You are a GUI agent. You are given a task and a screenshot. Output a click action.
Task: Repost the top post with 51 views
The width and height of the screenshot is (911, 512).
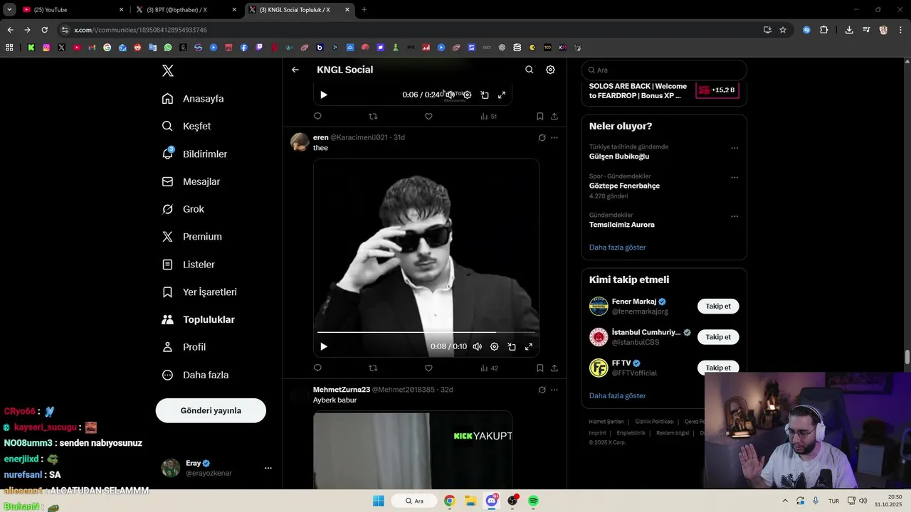point(373,116)
